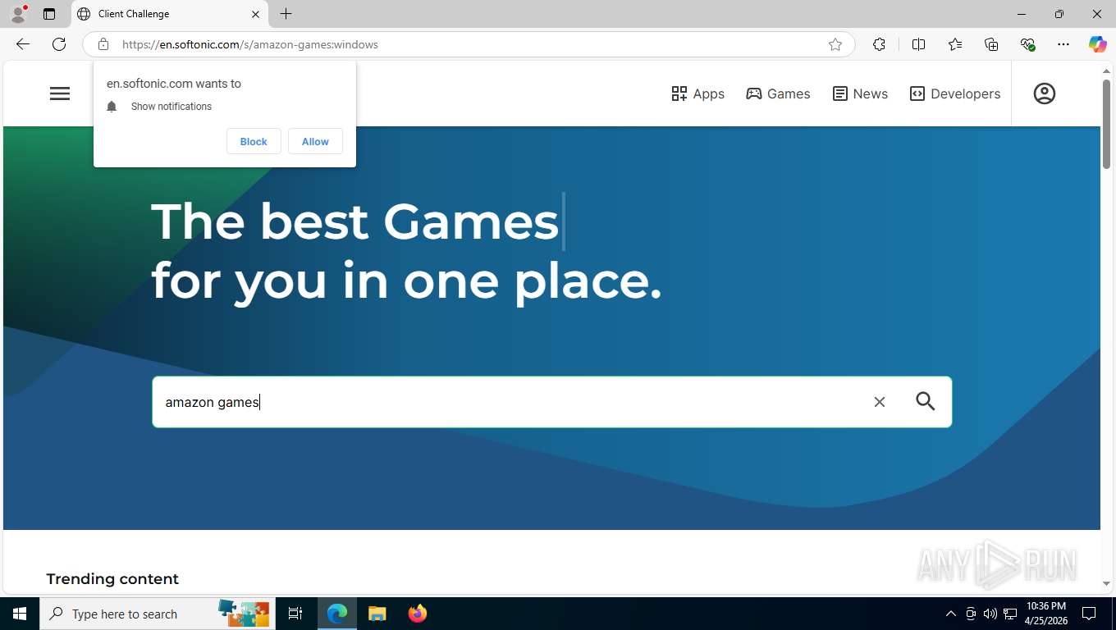Click page scrollbar up arrow
Viewport: 1116px width, 630px height.
1106,71
